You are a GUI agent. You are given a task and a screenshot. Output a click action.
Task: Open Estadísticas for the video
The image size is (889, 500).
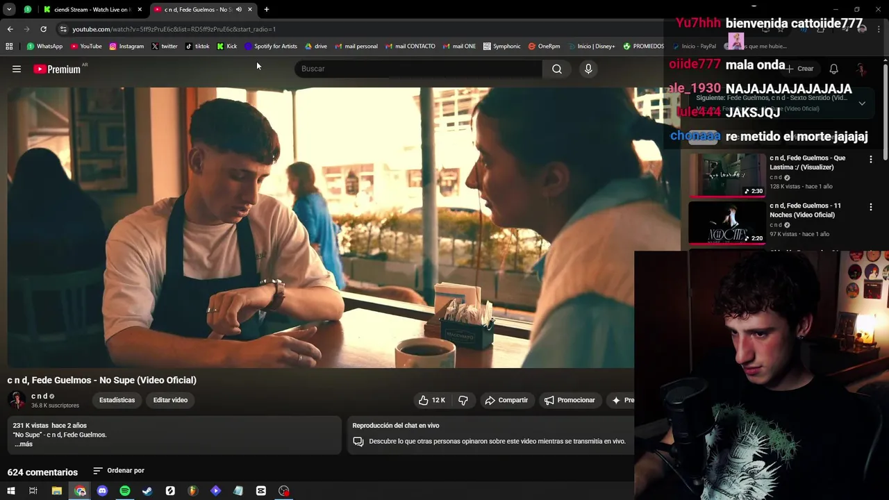pos(117,400)
